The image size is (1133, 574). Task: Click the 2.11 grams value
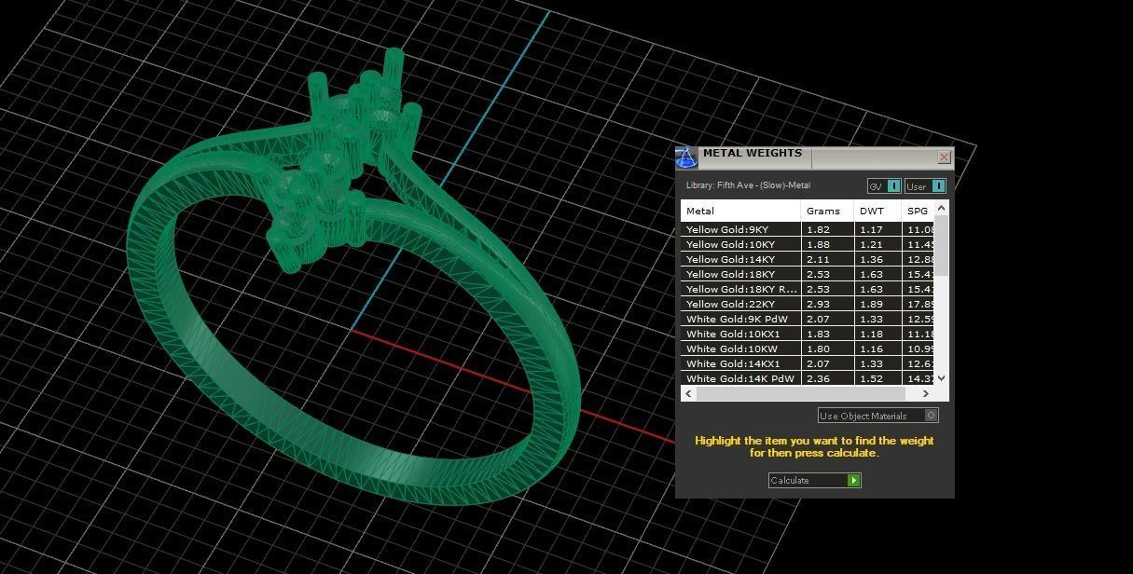click(818, 259)
